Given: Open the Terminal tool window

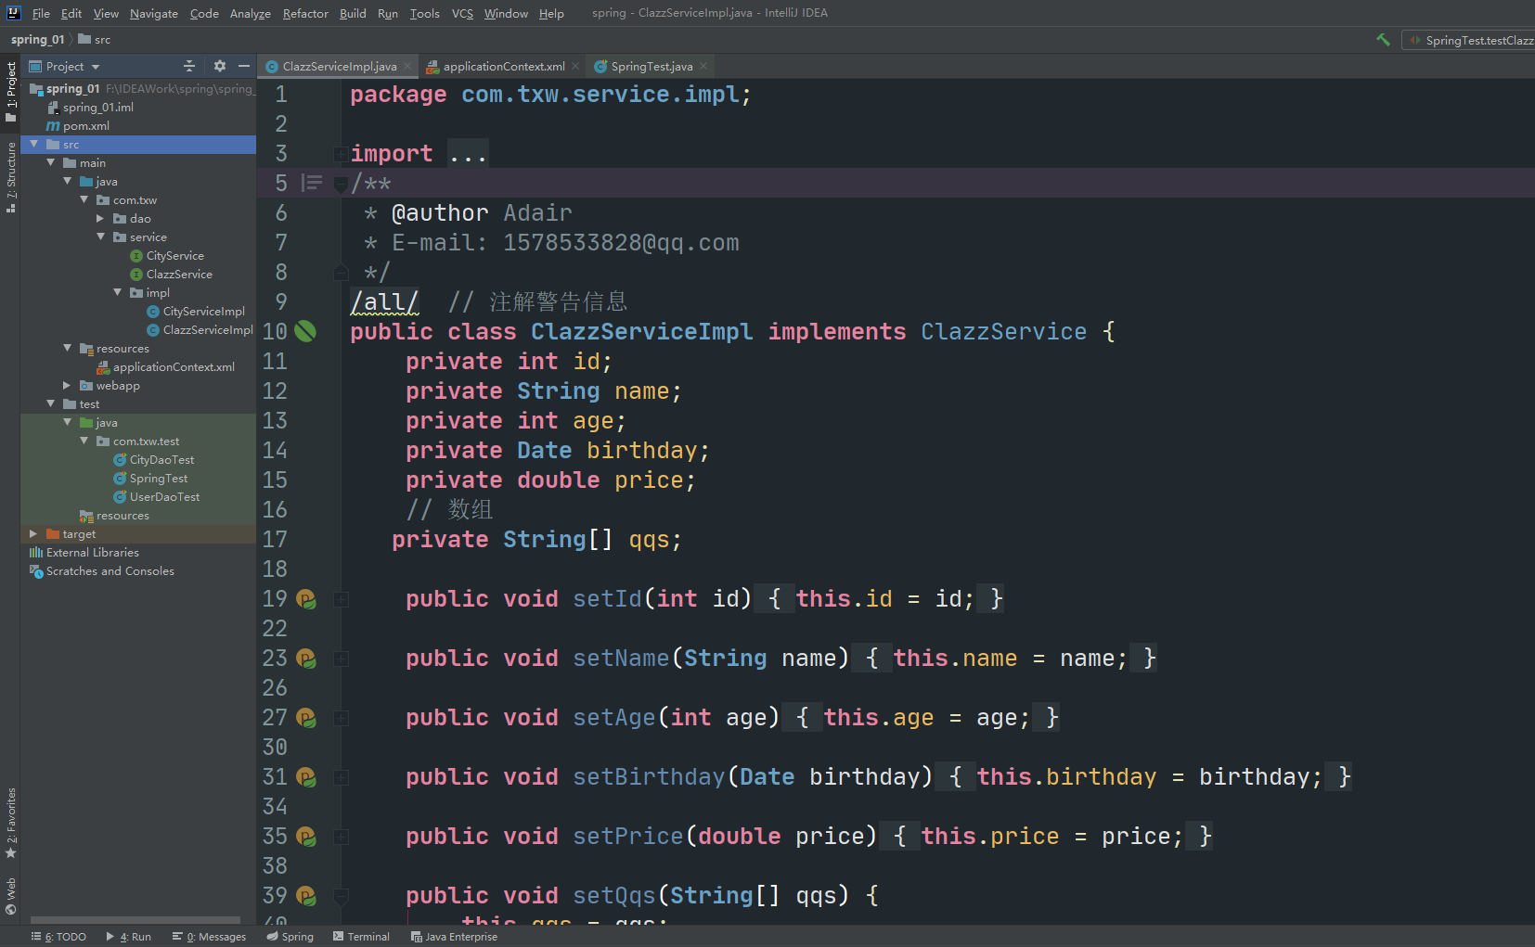Looking at the screenshot, I should pos(361,937).
